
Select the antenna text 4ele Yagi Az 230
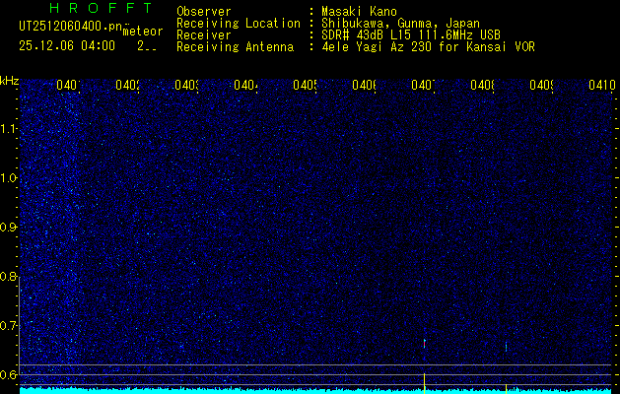pos(377,47)
